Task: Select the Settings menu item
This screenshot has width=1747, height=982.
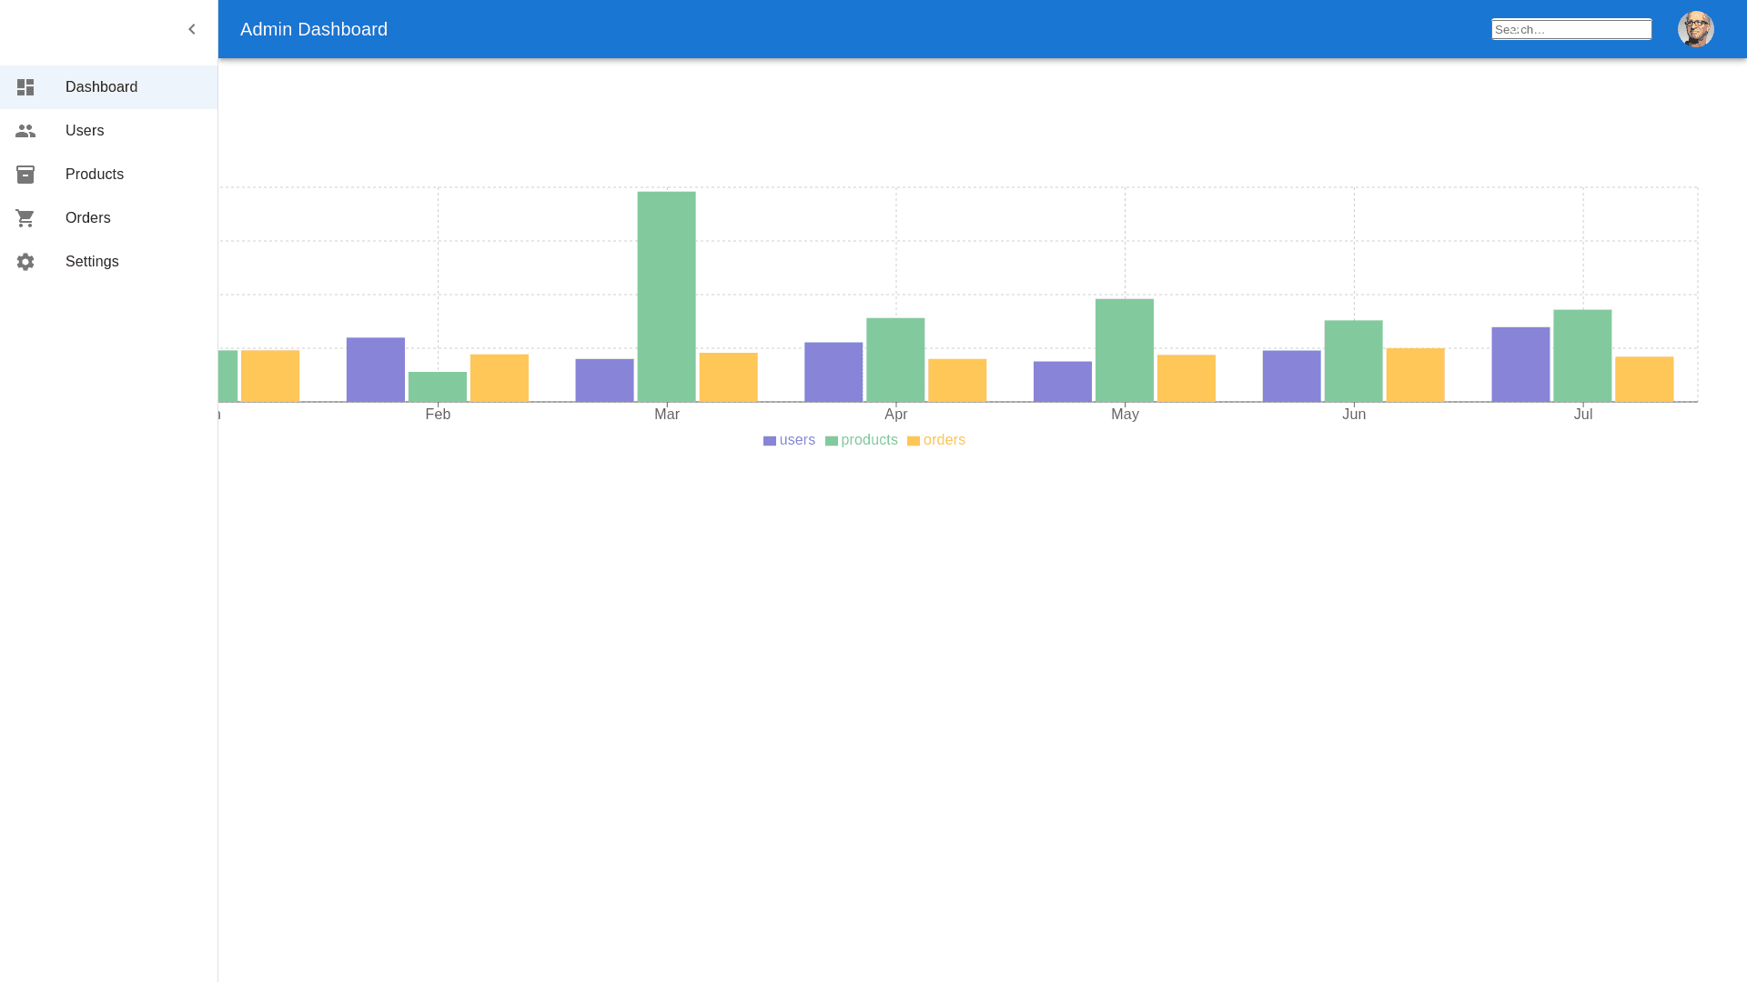Action: [92, 261]
